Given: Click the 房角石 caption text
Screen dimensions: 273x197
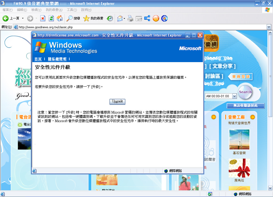Looking at the screenshot, I should coord(239,180).
